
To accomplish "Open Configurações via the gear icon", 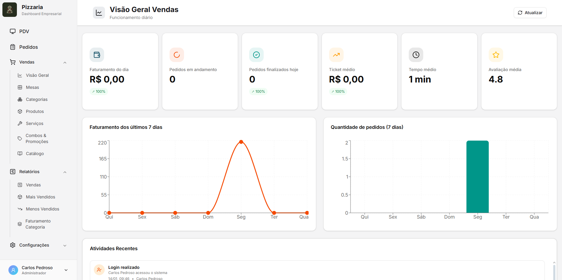I will click(x=13, y=245).
